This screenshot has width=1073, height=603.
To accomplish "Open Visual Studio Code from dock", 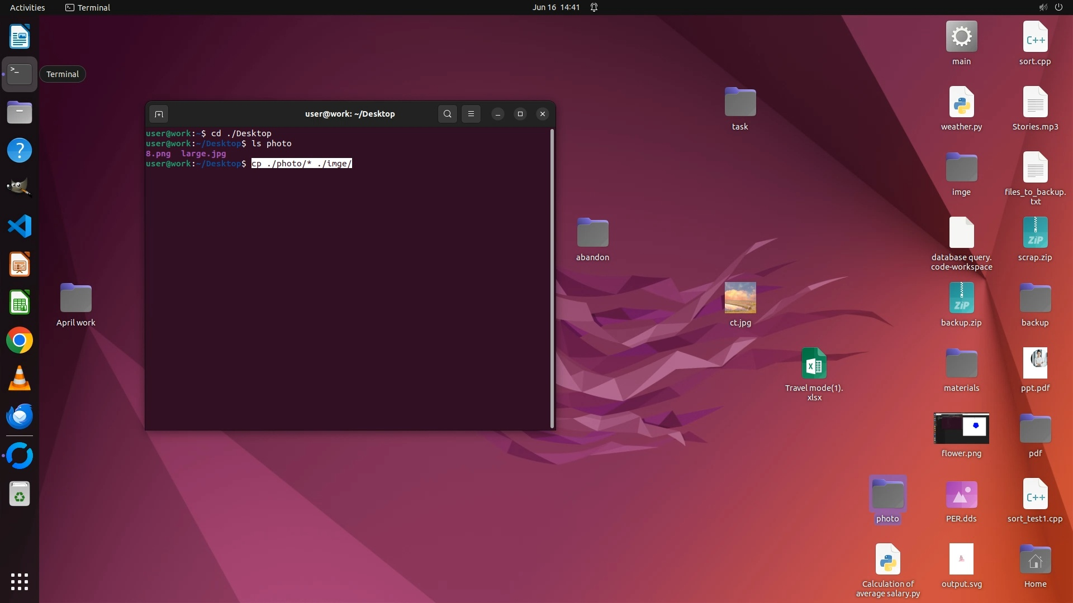I will coord(20,227).
